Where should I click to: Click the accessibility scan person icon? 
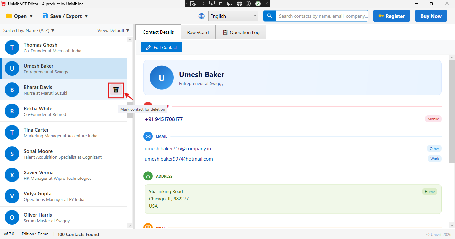coord(248,4)
